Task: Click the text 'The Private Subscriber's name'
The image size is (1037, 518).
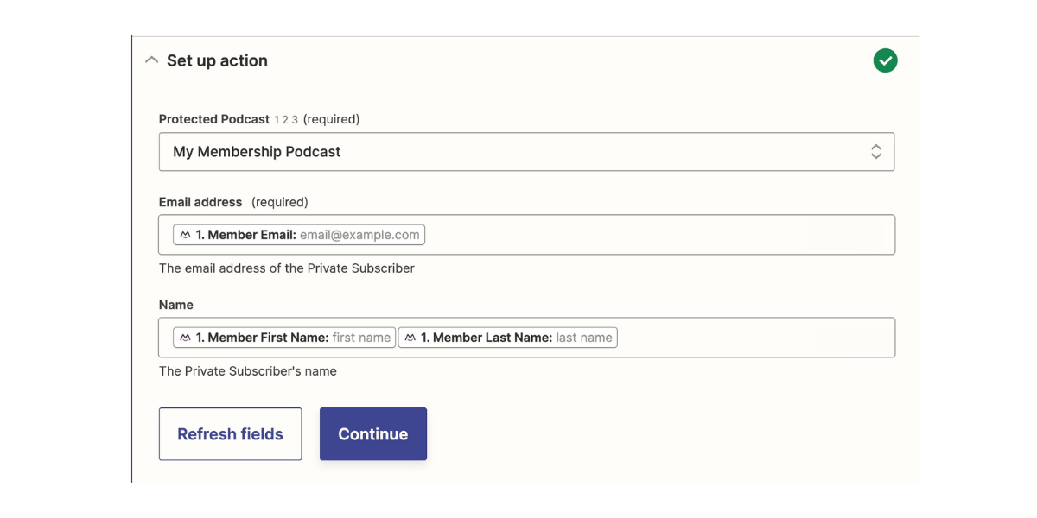Action: (x=248, y=371)
